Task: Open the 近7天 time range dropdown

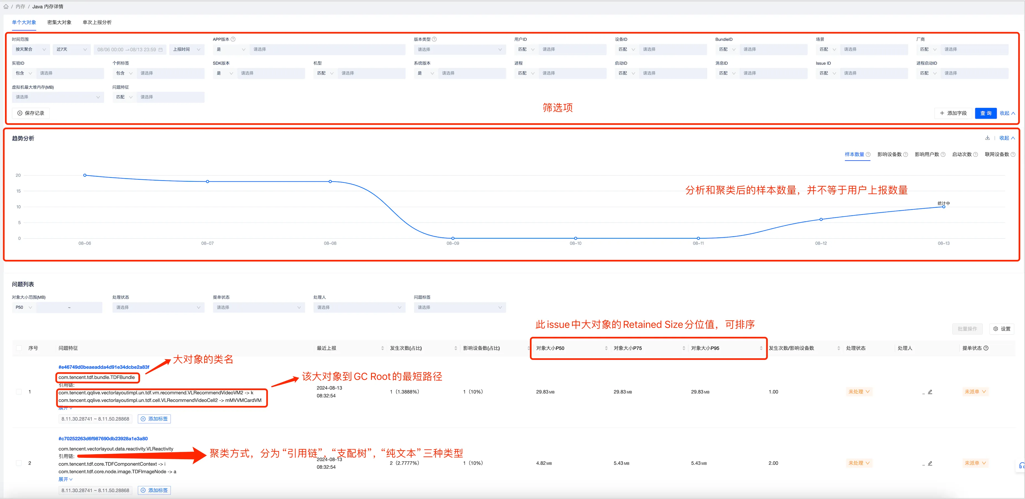Action: tap(71, 49)
